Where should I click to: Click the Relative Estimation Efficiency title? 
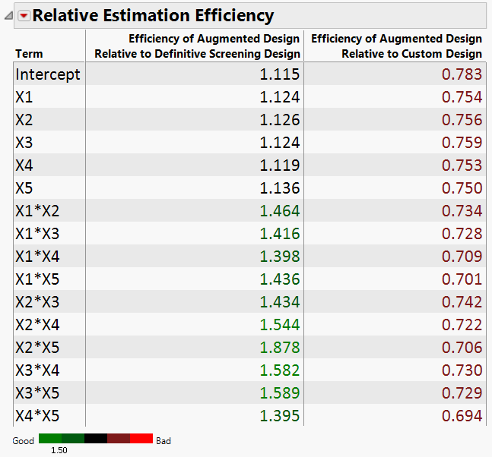[153, 15]
